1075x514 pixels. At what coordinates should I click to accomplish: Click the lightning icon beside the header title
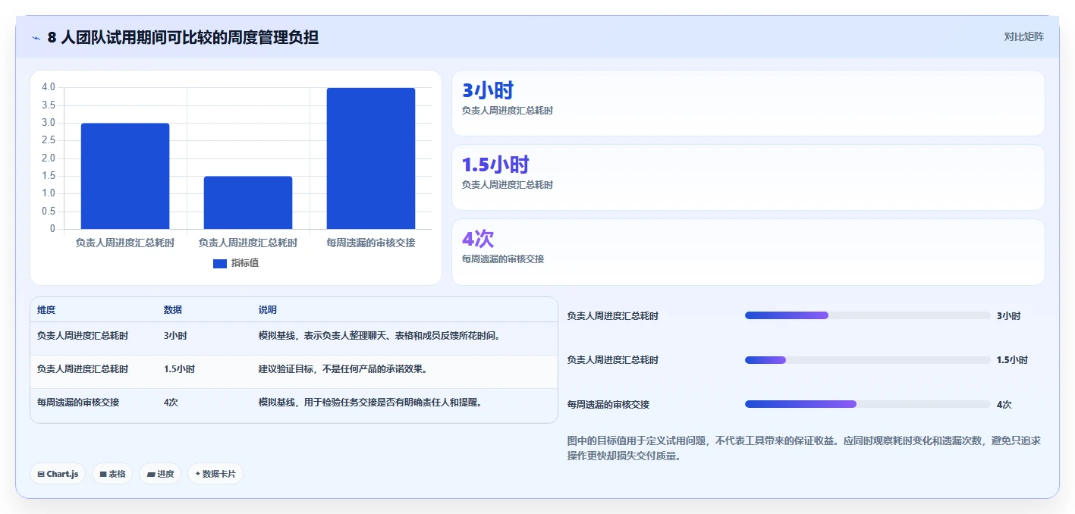point(36,37)
